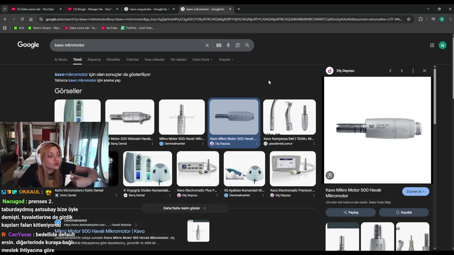Switch to the Yer siteleri tab
The height and width of the screenshot is (255, 454).
tap(178, 59)
